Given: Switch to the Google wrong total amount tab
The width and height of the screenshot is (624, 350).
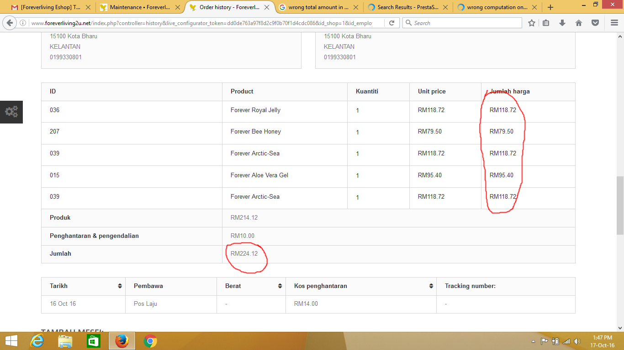Looking at the screenshot, I should tap(318, 7).
